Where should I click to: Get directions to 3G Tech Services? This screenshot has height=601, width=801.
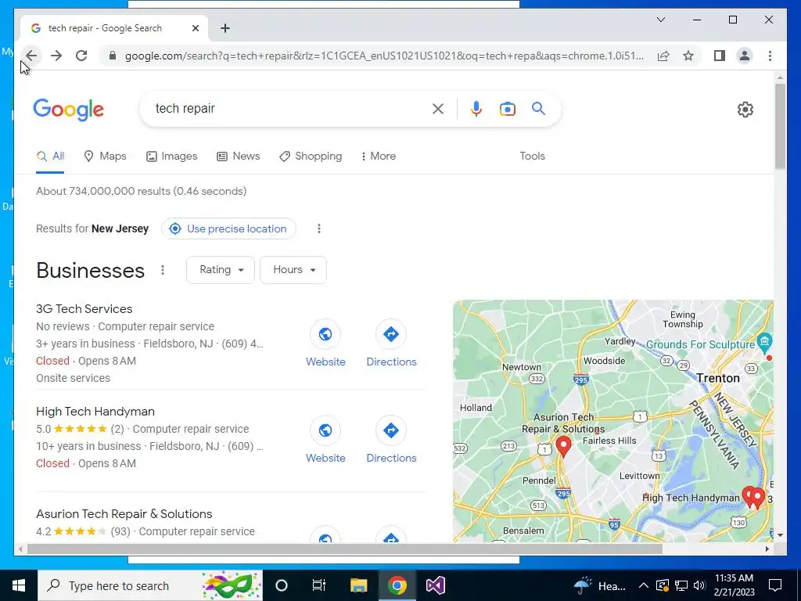coord(391,333)
